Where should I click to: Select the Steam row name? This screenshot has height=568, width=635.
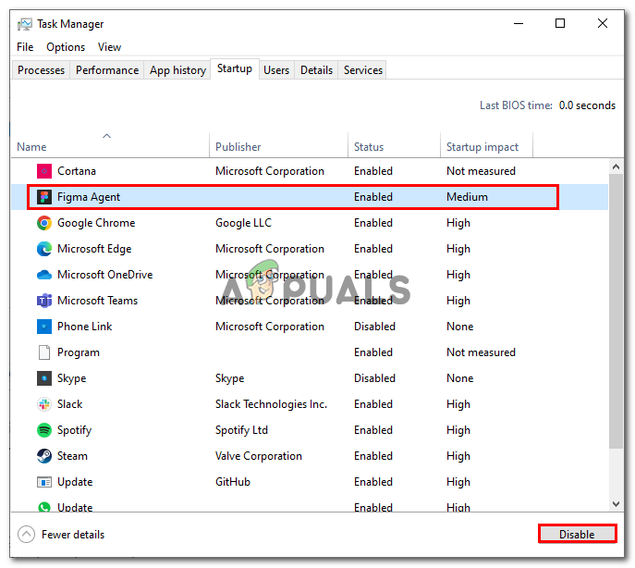coord(72,456)
